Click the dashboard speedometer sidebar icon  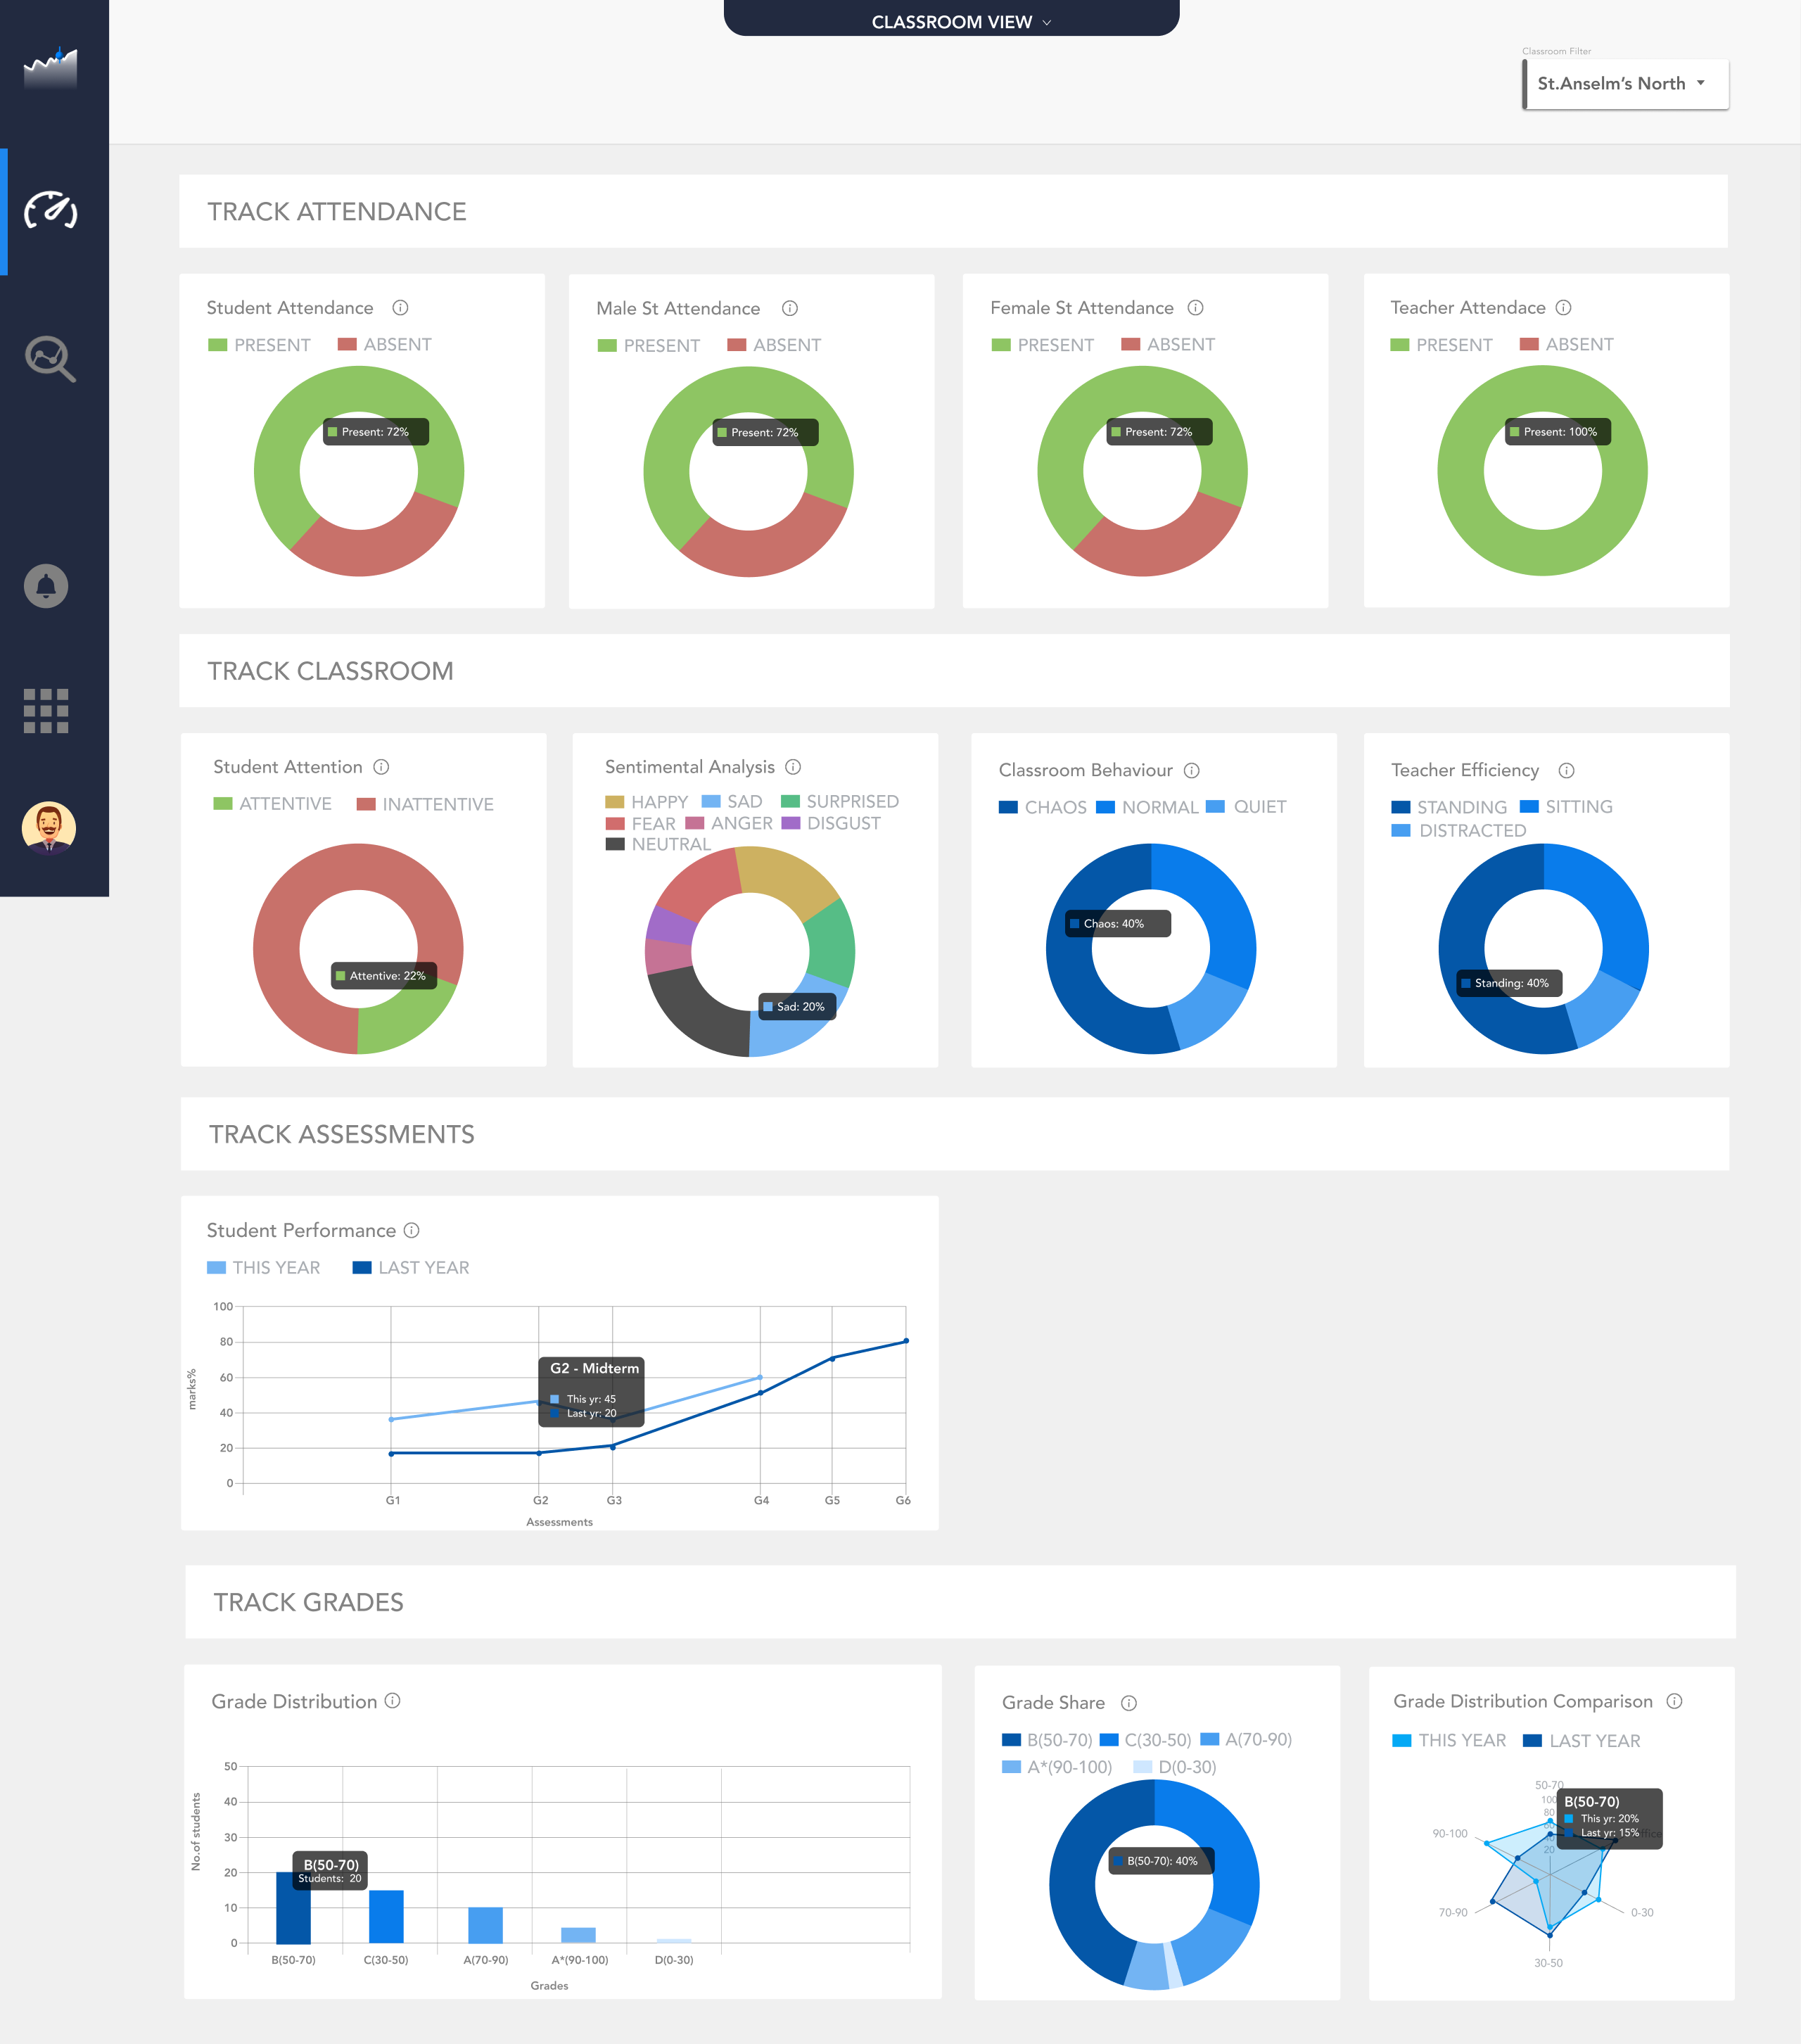(50, 210)
